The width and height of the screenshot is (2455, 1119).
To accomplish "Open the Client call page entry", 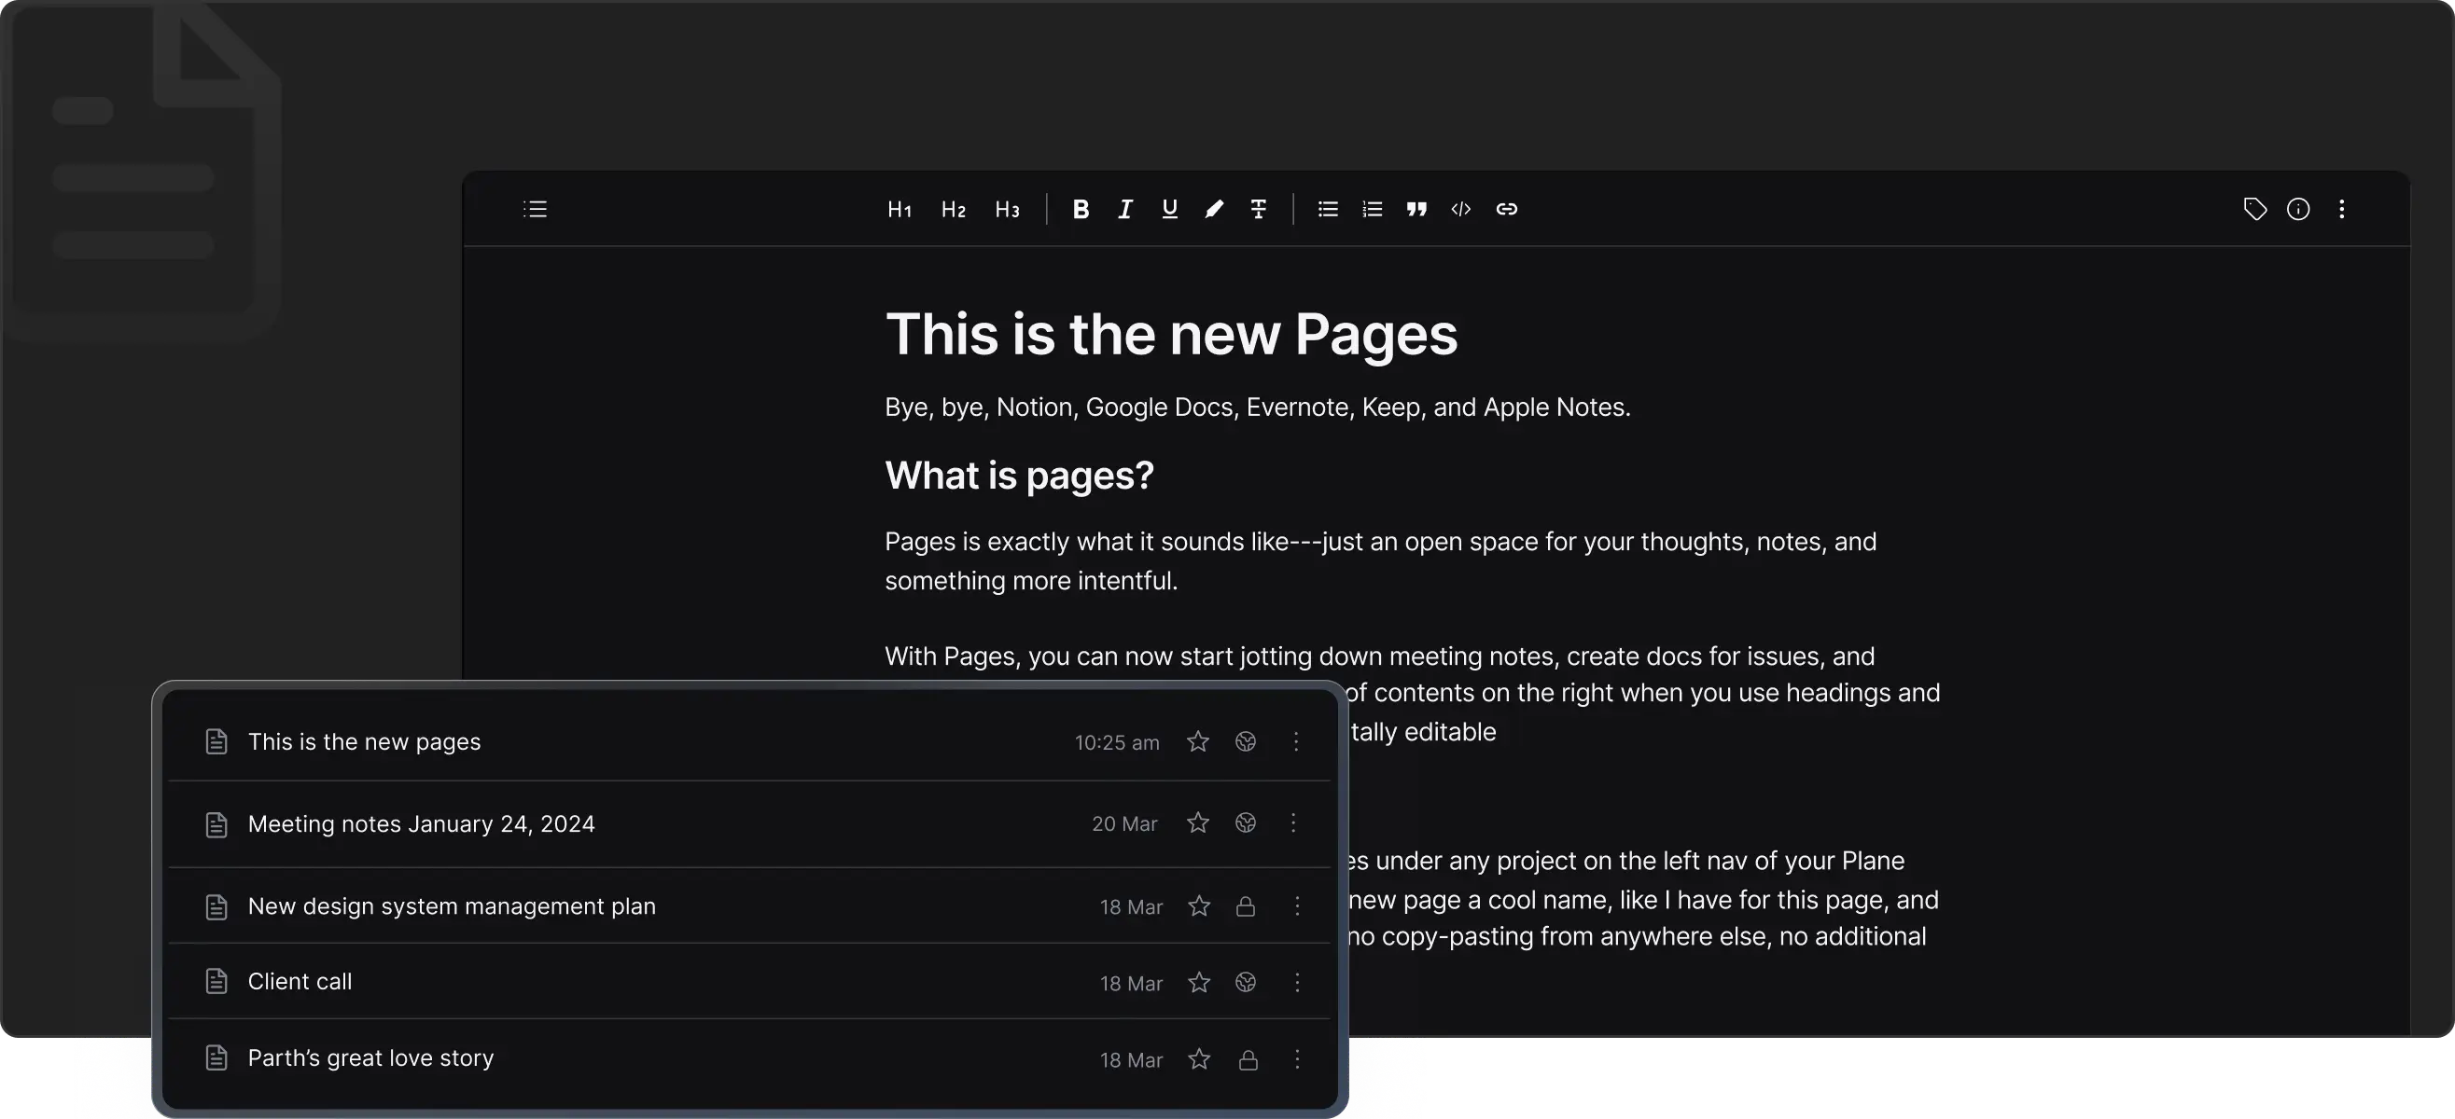I will [x=300, y=982].
